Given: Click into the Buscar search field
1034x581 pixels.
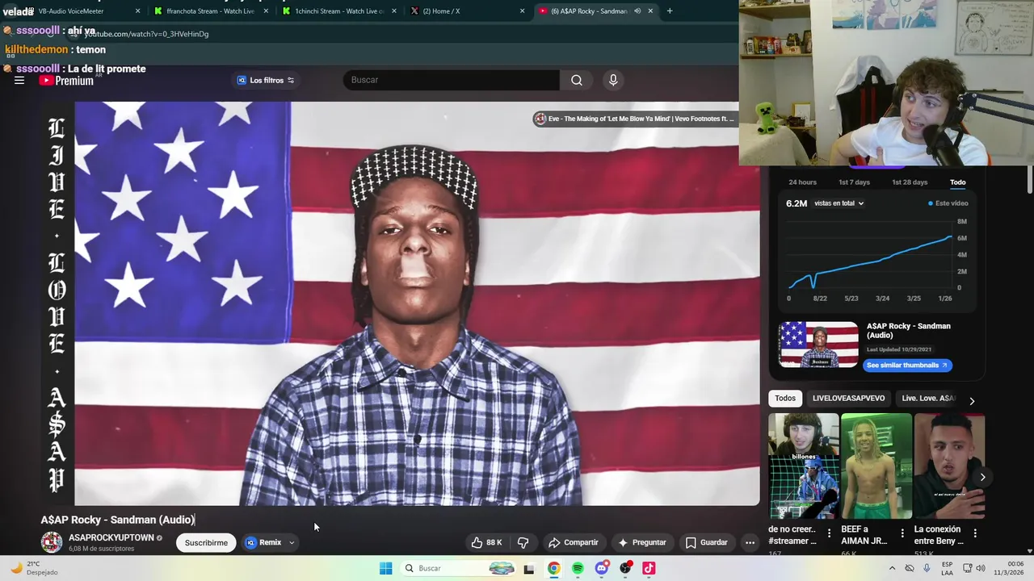Looking at the screenshot, I should click(x=451, y=80).
